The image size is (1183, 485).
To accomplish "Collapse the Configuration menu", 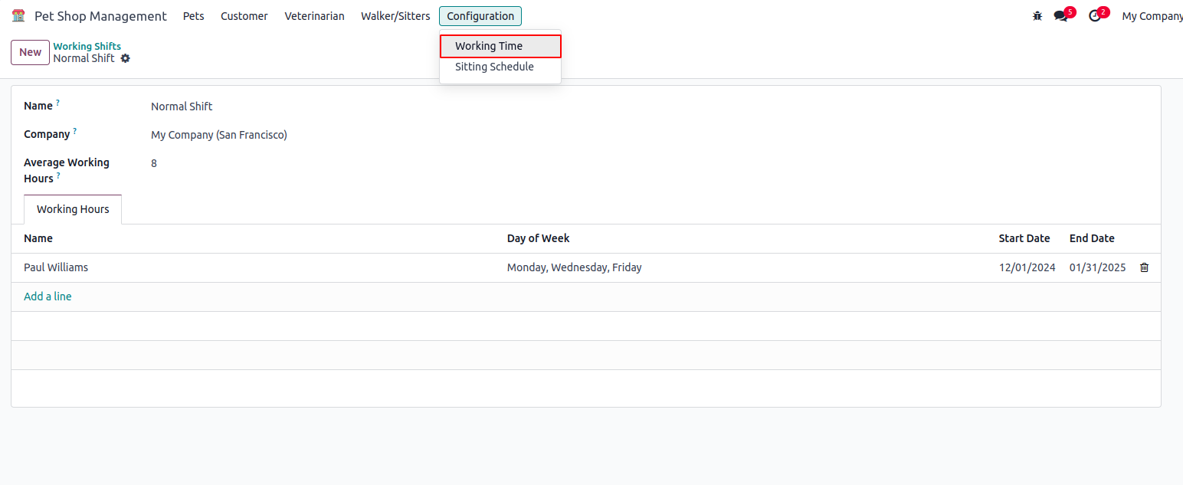I will pos(480,16).
